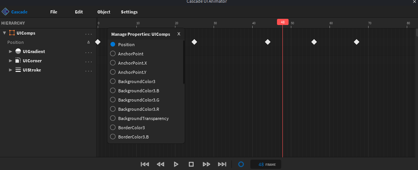Skip to the last frame
This screenshot has width=418, height=170.
tap(222, 164)
